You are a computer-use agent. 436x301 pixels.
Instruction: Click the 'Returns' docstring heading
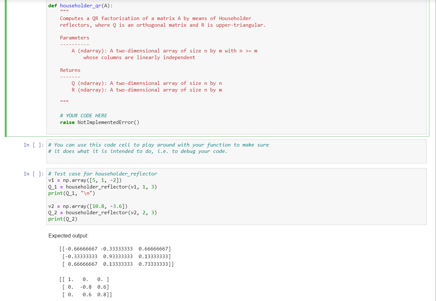click(x=70, y=70)
